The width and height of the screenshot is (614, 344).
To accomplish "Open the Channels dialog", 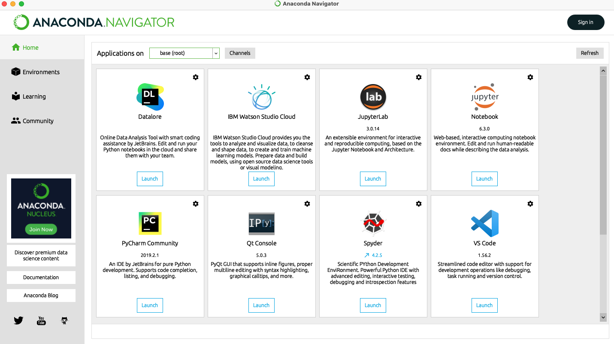I will pos(240,53).
